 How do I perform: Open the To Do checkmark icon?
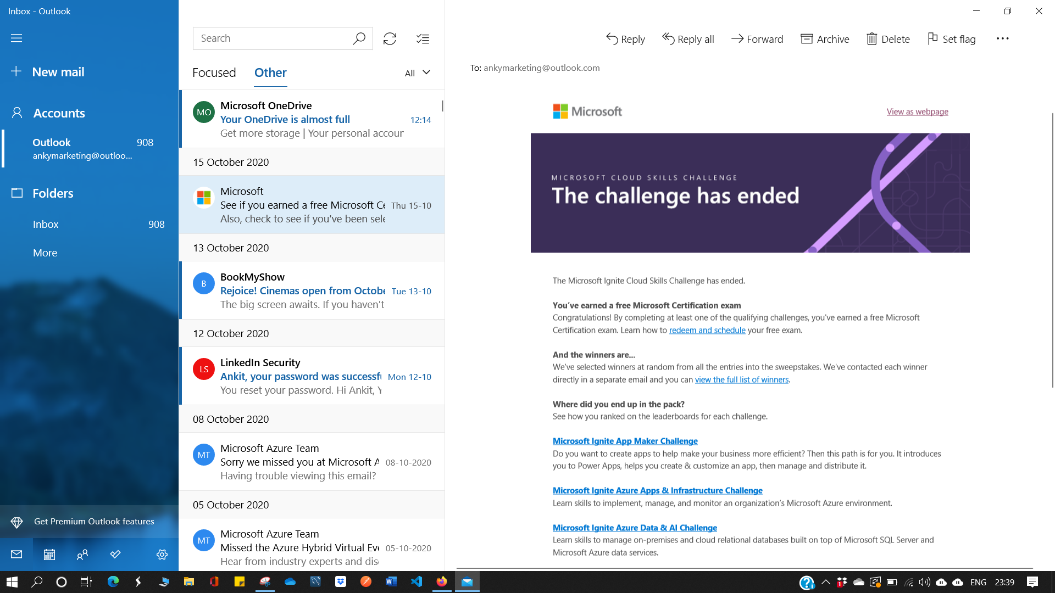tap(115, 555)
